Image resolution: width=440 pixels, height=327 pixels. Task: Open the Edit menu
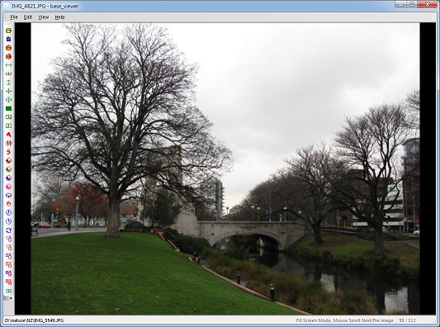(x=27, y=17)
